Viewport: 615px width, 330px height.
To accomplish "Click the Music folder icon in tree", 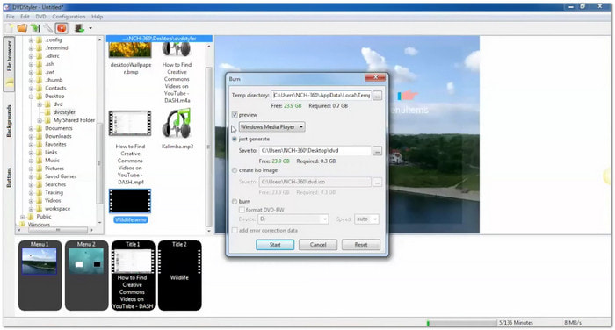I will [40, 161].
